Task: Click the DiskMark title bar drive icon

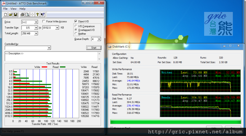Action: [x=110, y=46]
